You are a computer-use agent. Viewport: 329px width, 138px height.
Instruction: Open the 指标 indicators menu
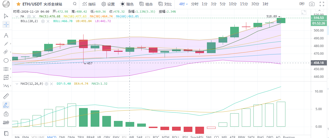(x=89, y=4)
